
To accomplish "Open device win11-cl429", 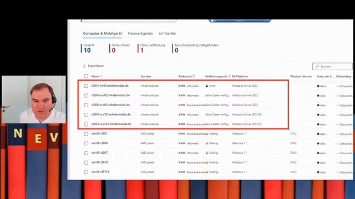I will 100,162.
